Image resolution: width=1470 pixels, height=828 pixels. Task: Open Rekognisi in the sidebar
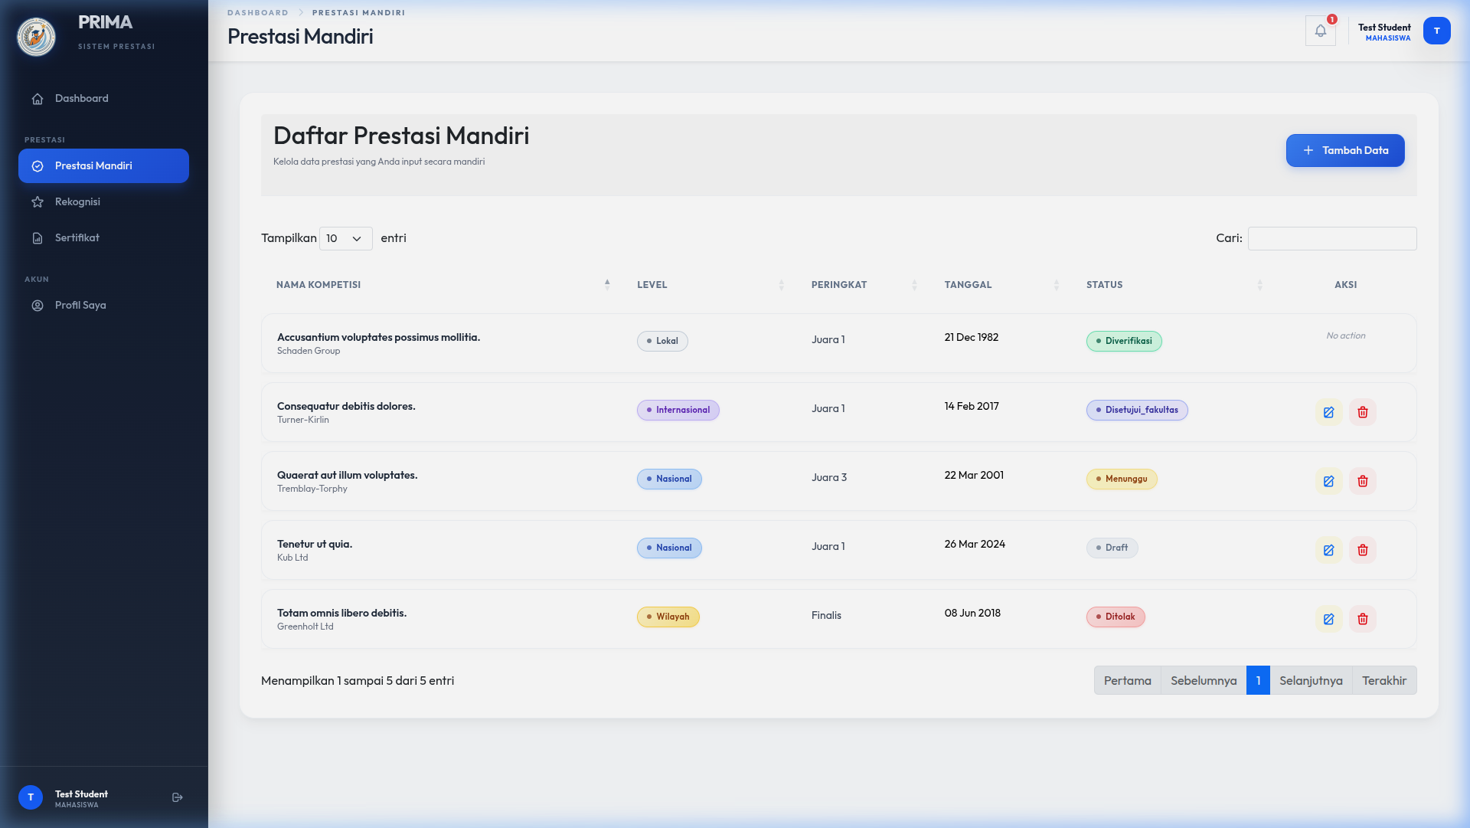click(77, 201)
